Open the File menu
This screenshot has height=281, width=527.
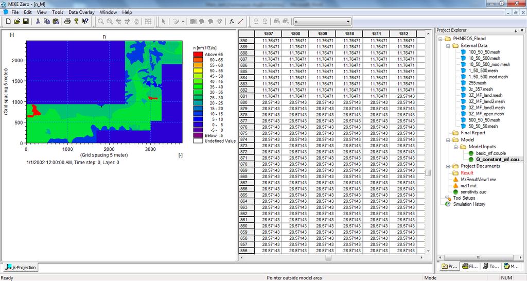tap(15, 12)
